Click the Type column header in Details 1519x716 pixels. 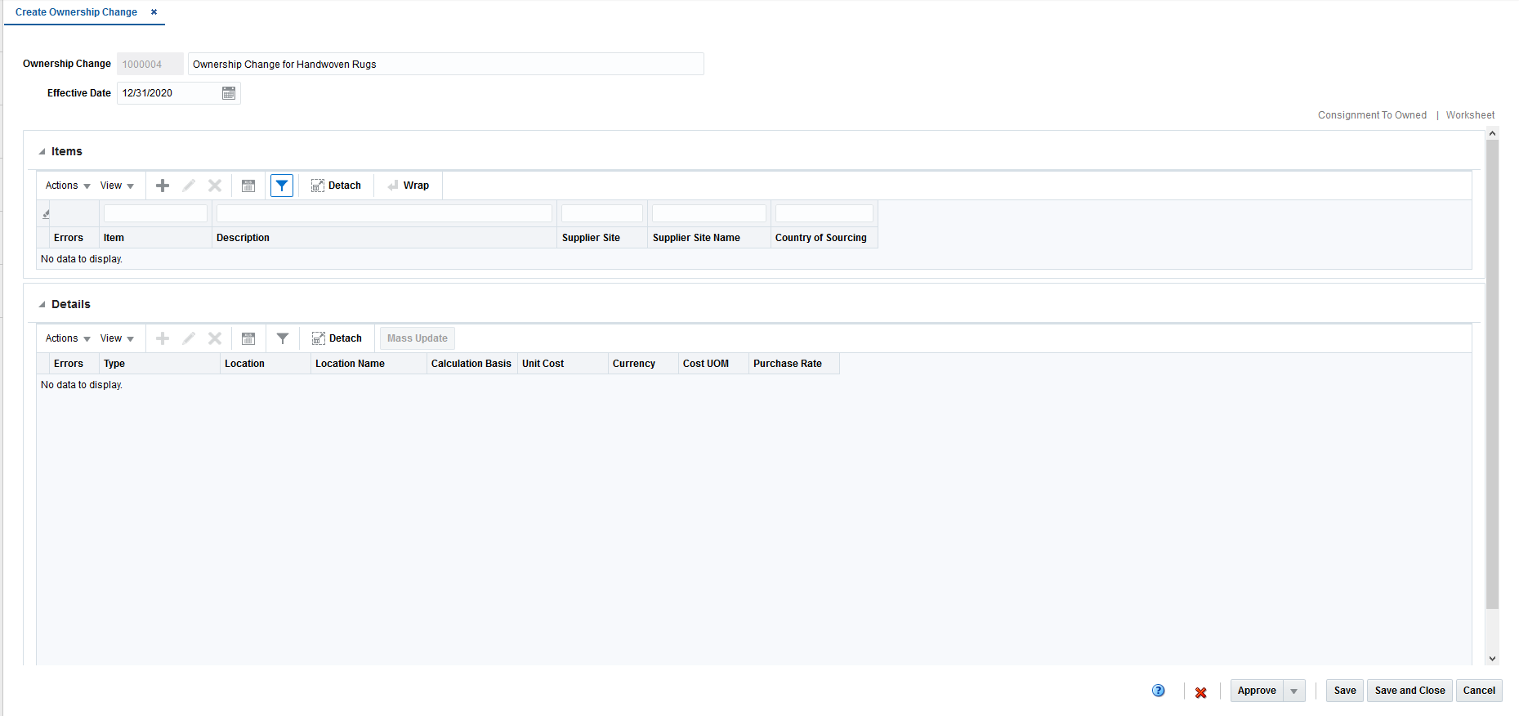[x=159, y=364]
